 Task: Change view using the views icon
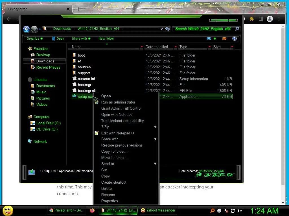[209, 39]
